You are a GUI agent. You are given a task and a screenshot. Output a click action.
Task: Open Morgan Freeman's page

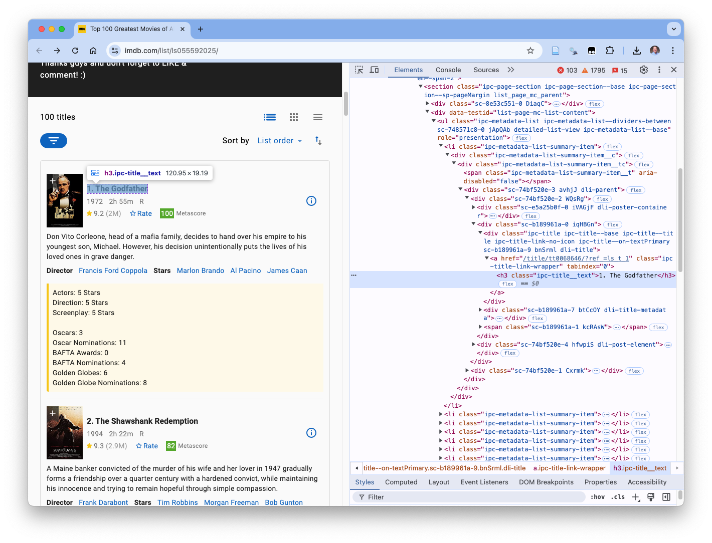pyautogui.click(x=231, y=502)
